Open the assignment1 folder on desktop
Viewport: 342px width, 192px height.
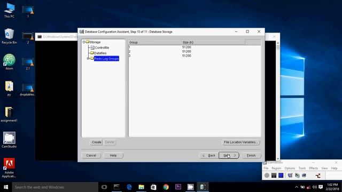pos(9,114)
